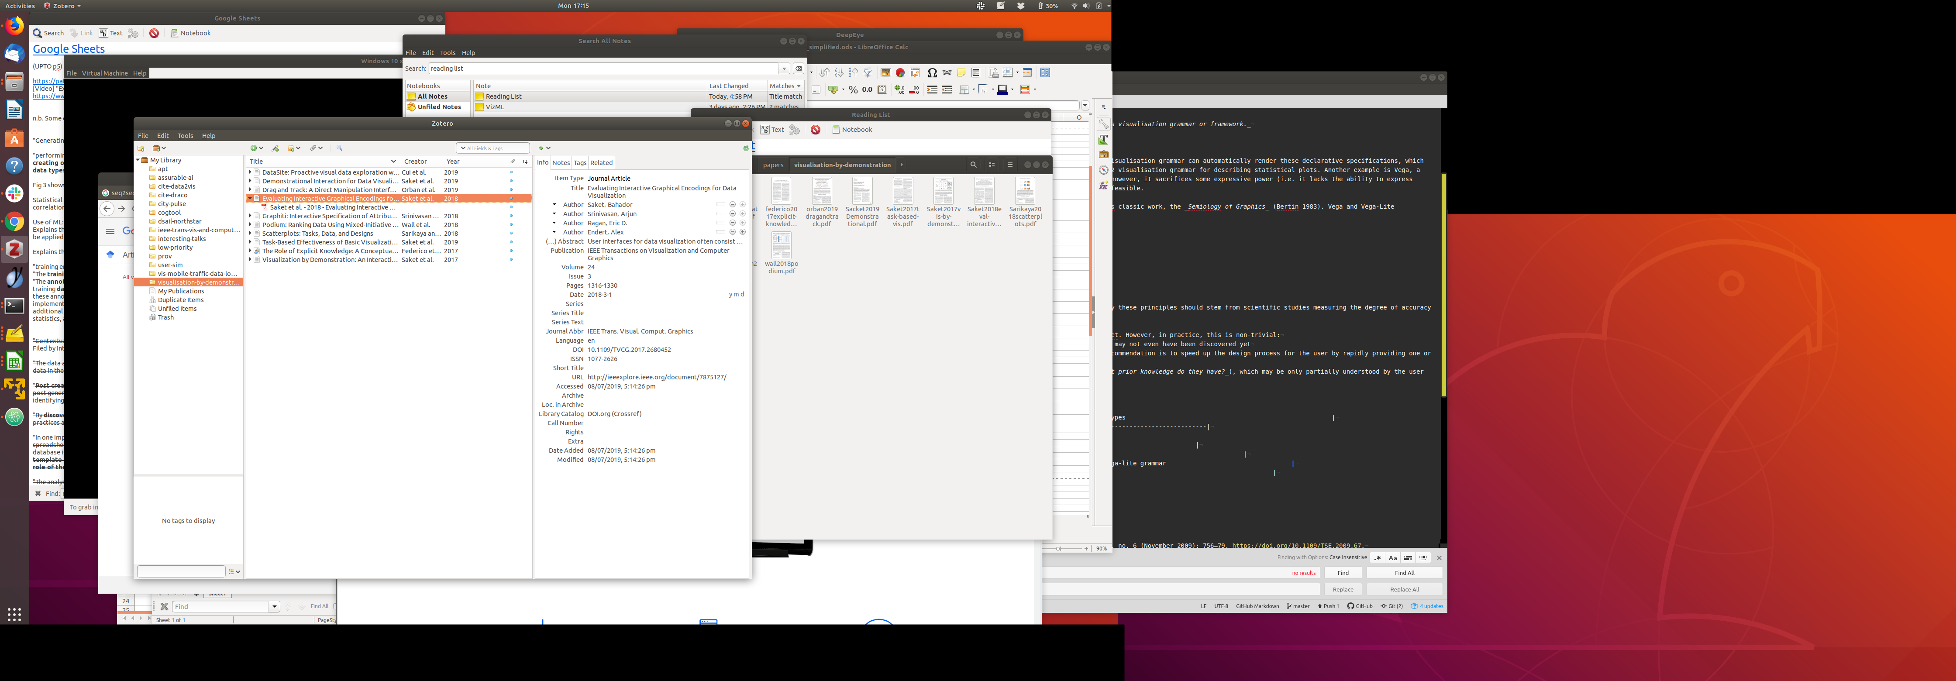The width and height of the screenshot is (1956, 681).
Task: Click Zotero's New Collection icon
Action: [141, 149]
